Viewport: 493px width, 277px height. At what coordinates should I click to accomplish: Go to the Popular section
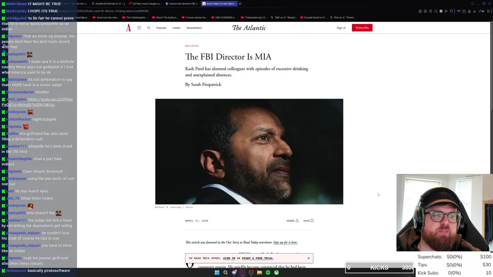(x=161, y=28)
